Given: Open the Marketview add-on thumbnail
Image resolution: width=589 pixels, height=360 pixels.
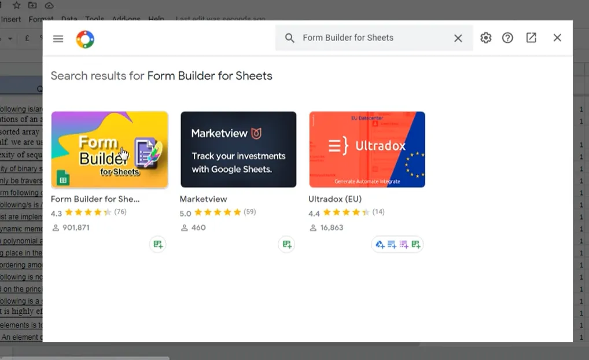Looking at the screenshot, I should pos(238,149).
